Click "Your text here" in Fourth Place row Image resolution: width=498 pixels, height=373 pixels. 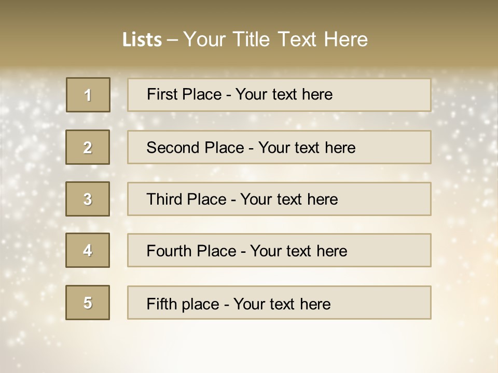coord(298,251)
